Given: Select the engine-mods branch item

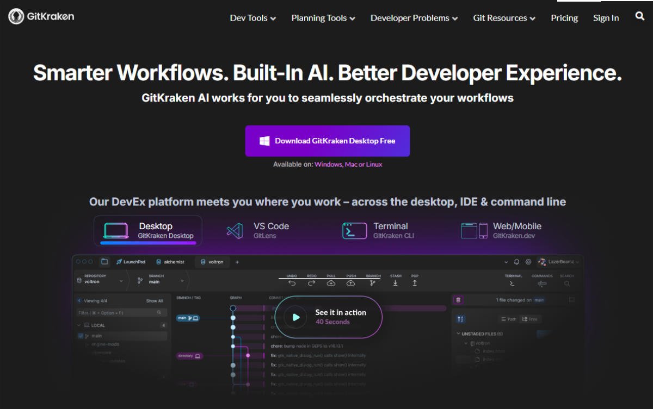Looking at the screenshot, I should coord(105,344).
